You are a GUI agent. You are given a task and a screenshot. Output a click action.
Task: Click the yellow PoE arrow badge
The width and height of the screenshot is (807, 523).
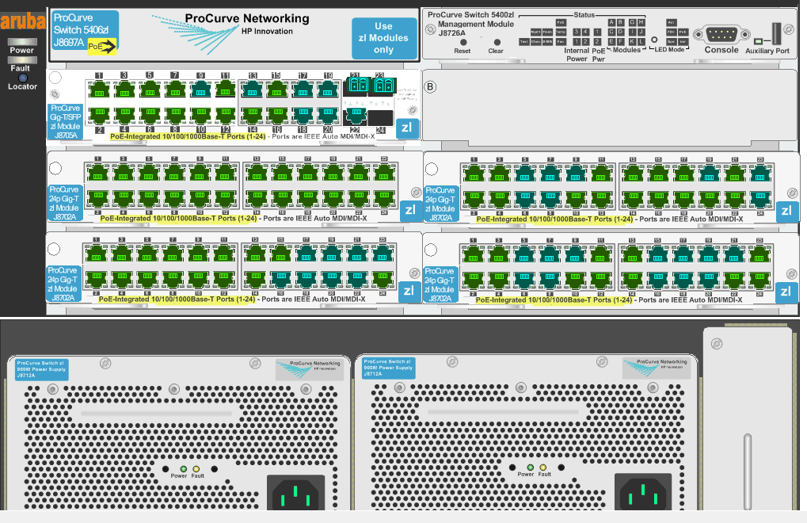point(102,46)
